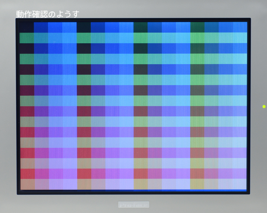Select the black swatch in top row, fifth column
Viewport: 267px width, 213px height.
click(x=83, y=27)
